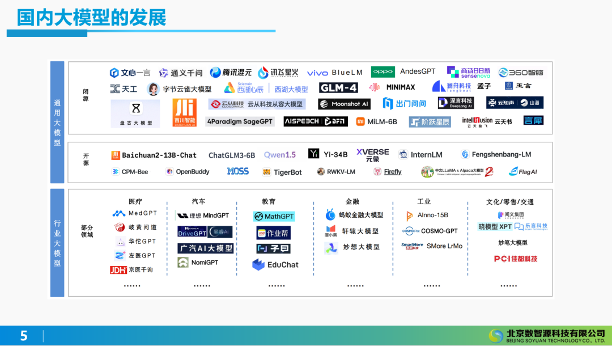Click the 云从科技从容大模型 logo
This screenshot has width=612, height=346.
[257, 104]
